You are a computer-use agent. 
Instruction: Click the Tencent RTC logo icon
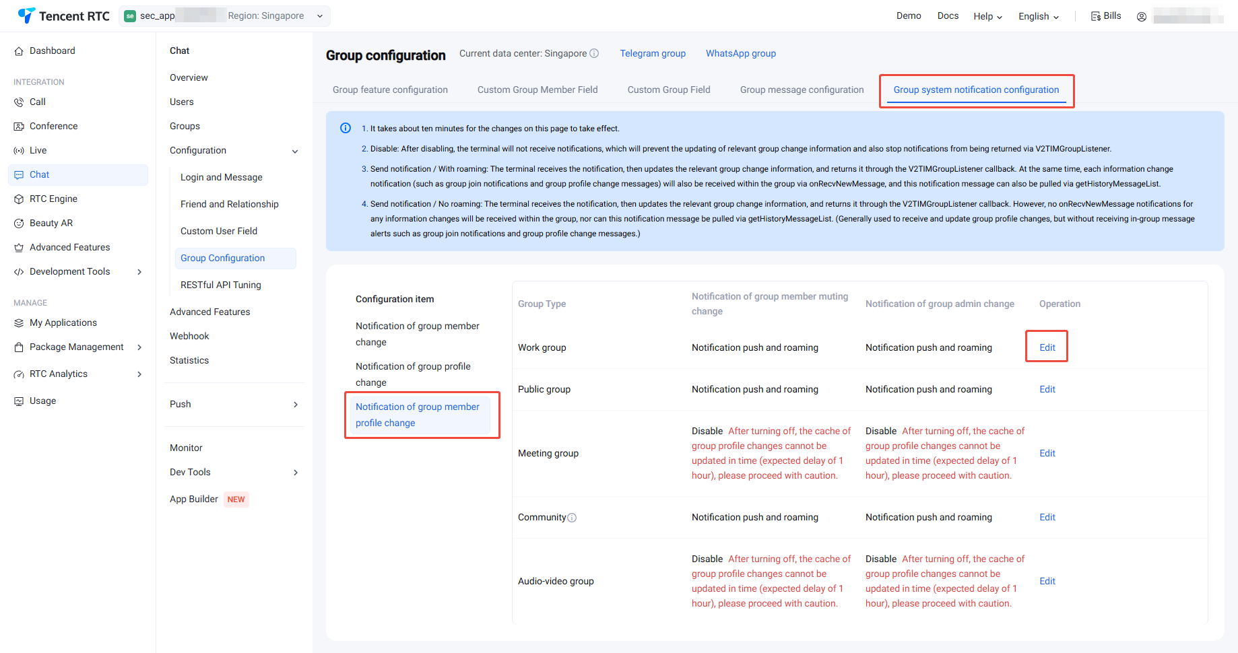(26, 15)
